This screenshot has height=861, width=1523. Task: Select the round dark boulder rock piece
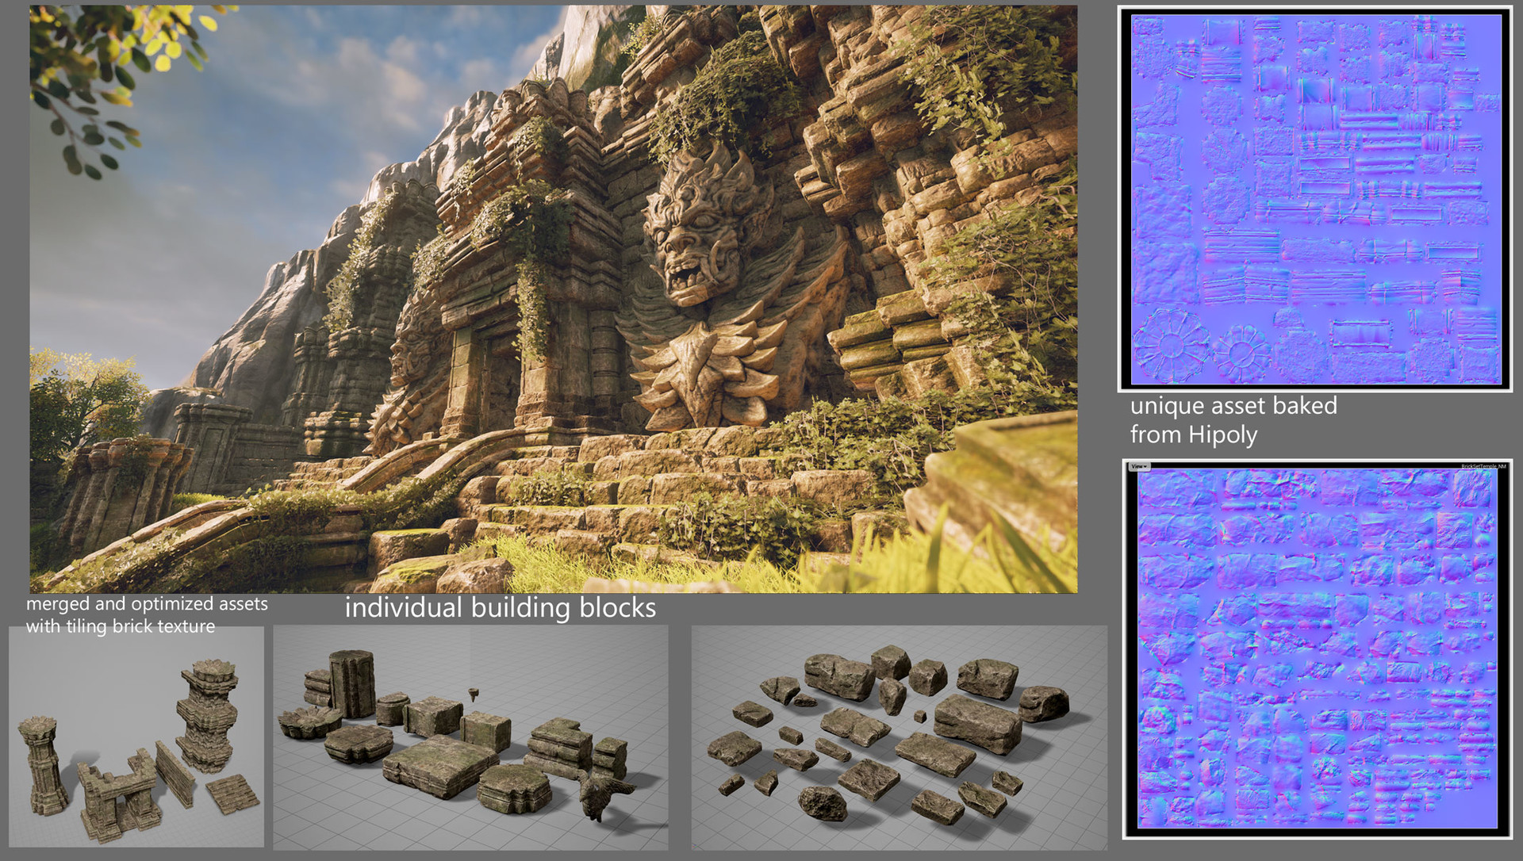tap(822, 804)
